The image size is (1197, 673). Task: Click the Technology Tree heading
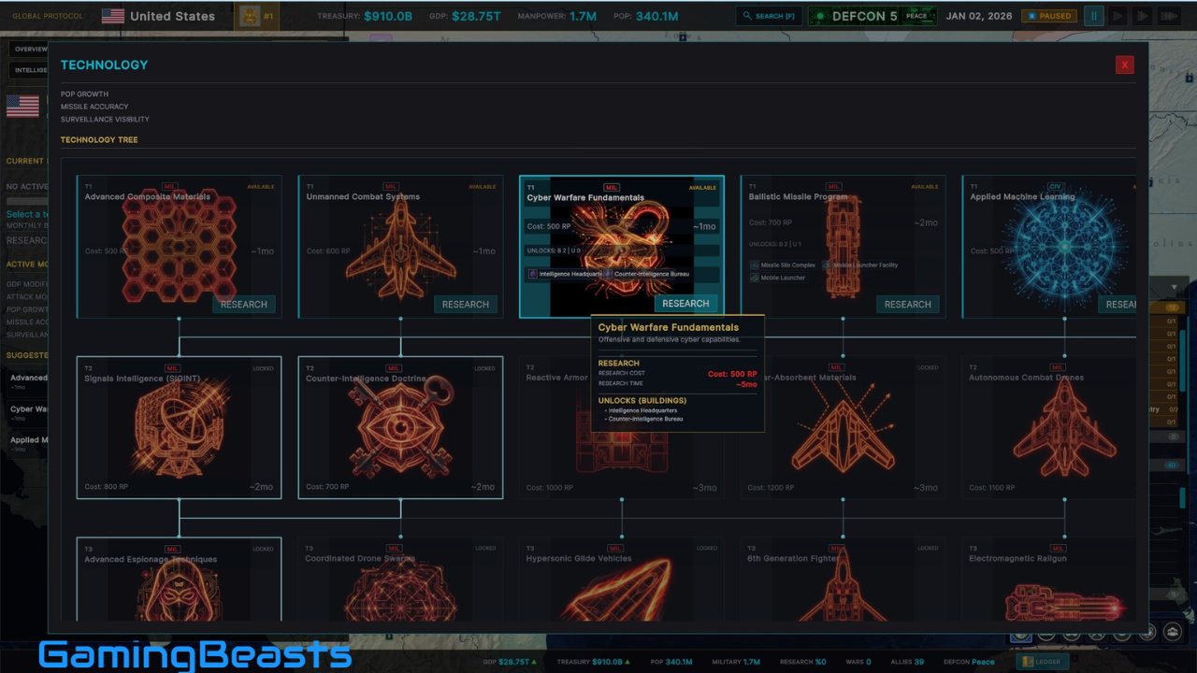pos(99,140)
